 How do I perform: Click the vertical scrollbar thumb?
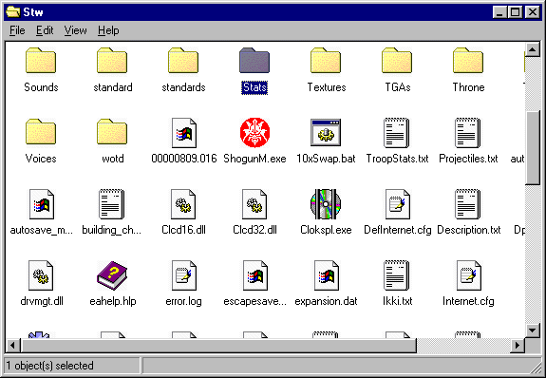(533, 147)
